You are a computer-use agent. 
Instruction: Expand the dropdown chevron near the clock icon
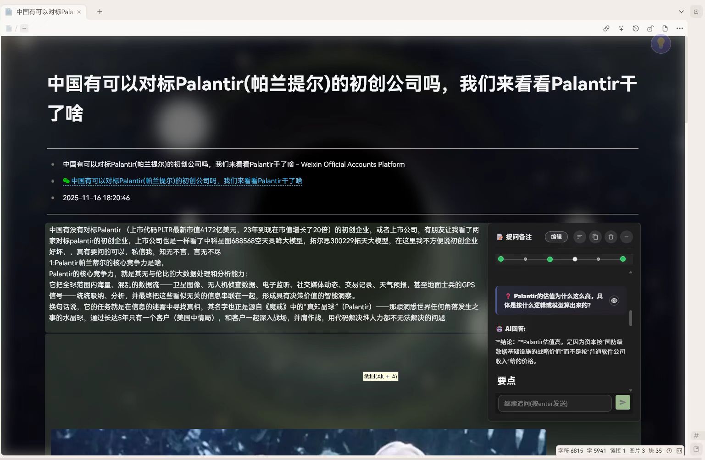[x=681, y=11]
